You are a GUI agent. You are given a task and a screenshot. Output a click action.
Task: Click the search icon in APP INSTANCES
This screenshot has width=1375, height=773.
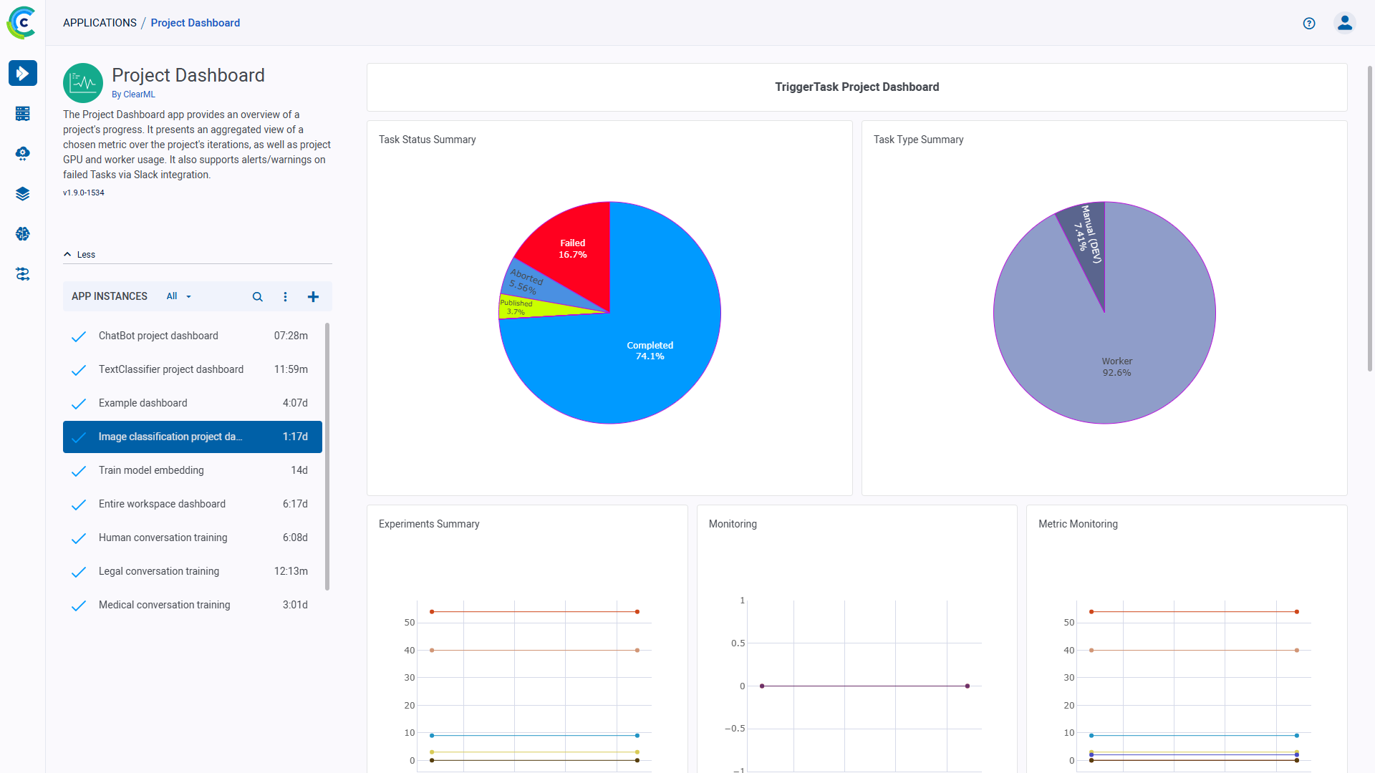coord(256,296)
